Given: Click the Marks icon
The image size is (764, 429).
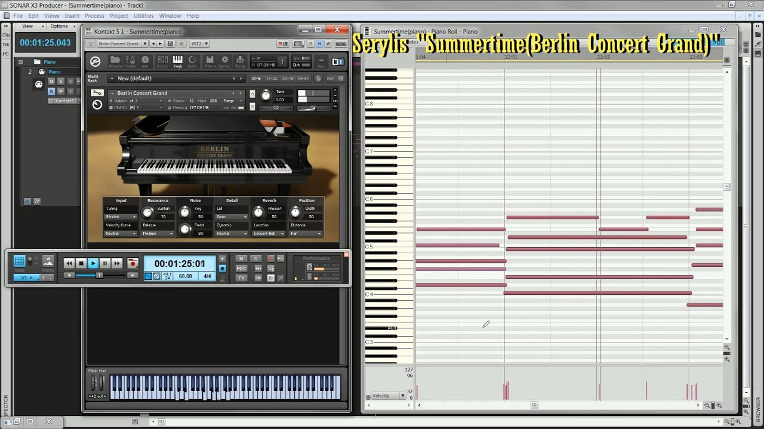Looking at the screenshot, I should (x=48, y=262).
